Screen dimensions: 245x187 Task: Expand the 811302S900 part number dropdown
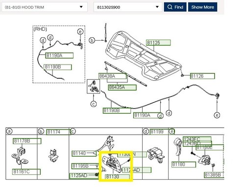128,7
